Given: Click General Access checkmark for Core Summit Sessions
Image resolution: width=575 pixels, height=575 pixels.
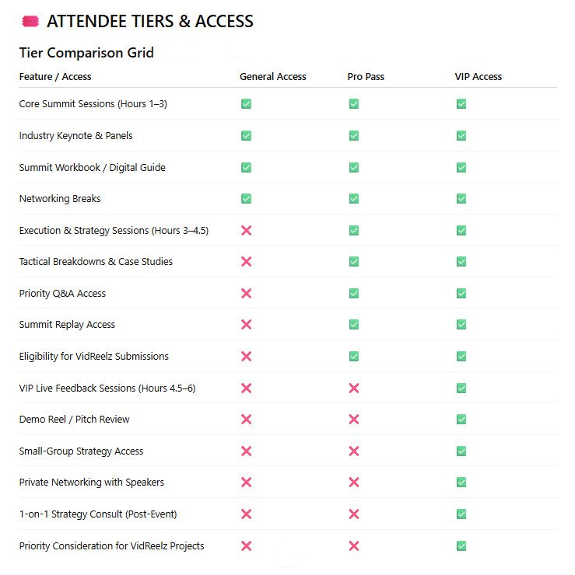Looking at the screenshot, I should [x=246, y=104].
